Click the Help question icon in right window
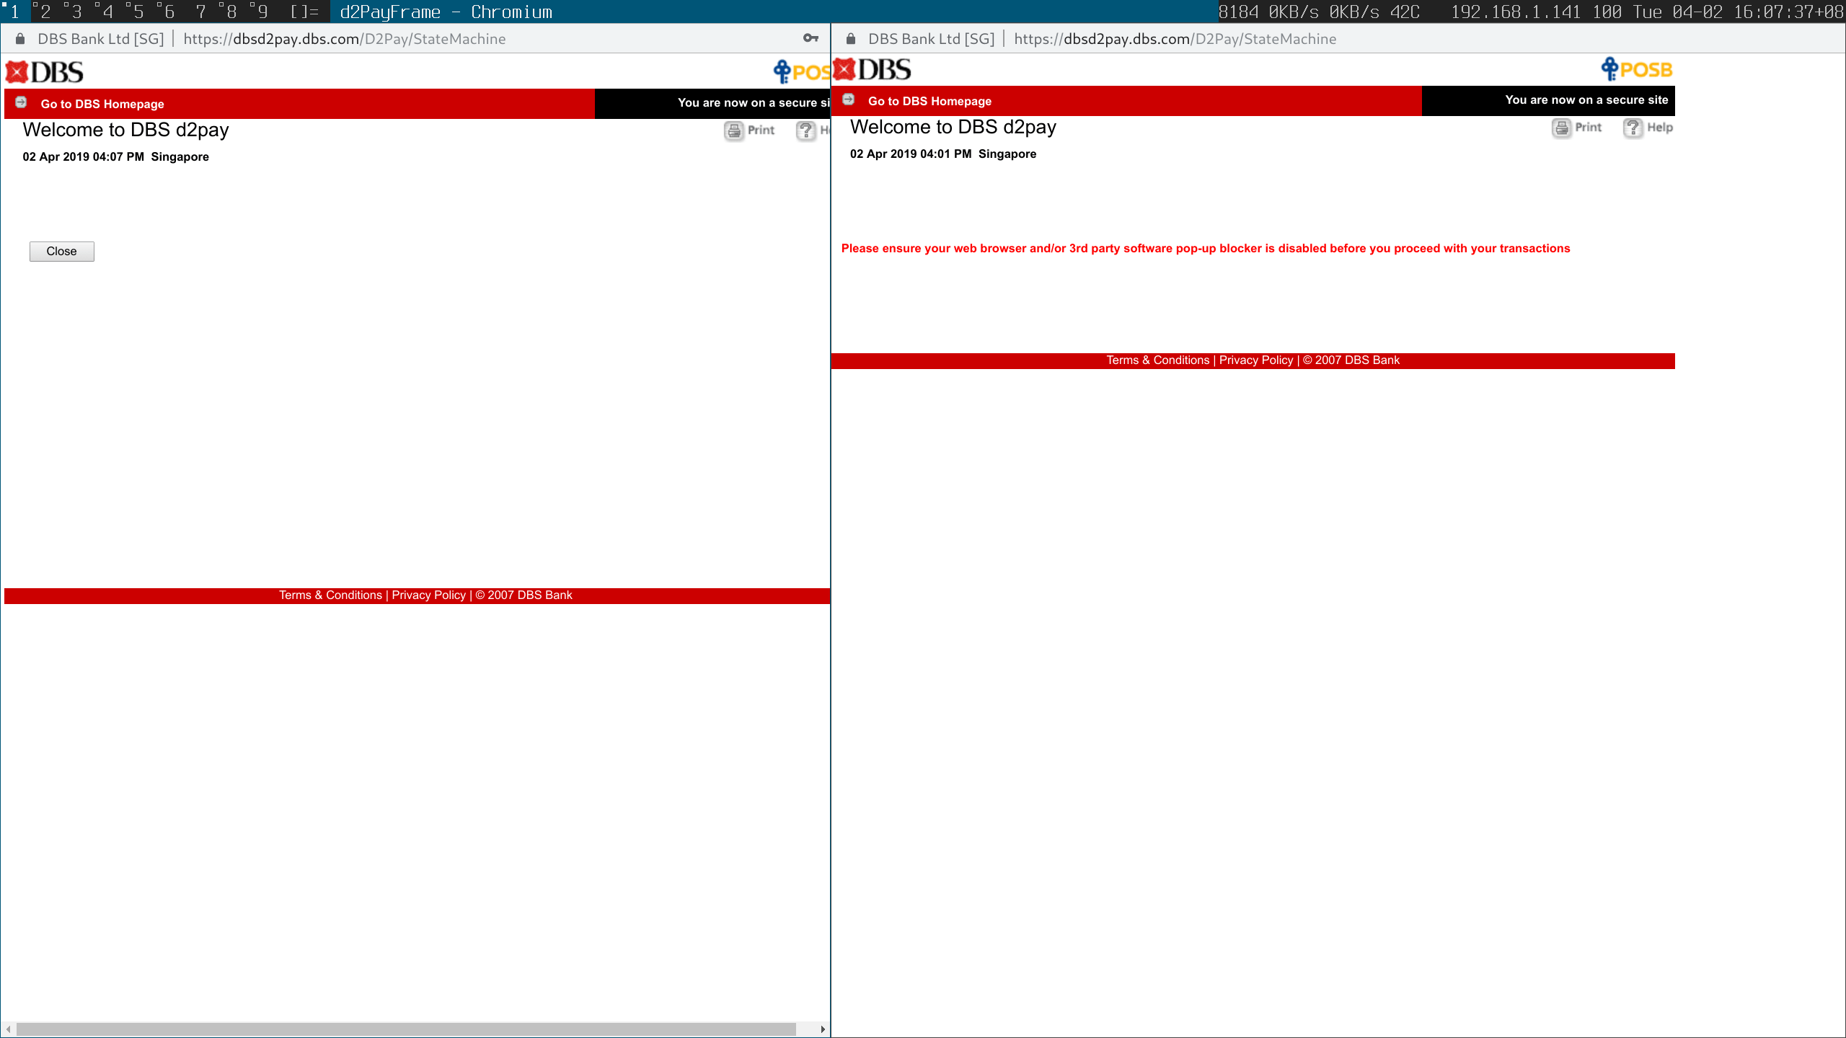Image resolution: width=1846 pixels, height=1038 pixels. 1633,128
